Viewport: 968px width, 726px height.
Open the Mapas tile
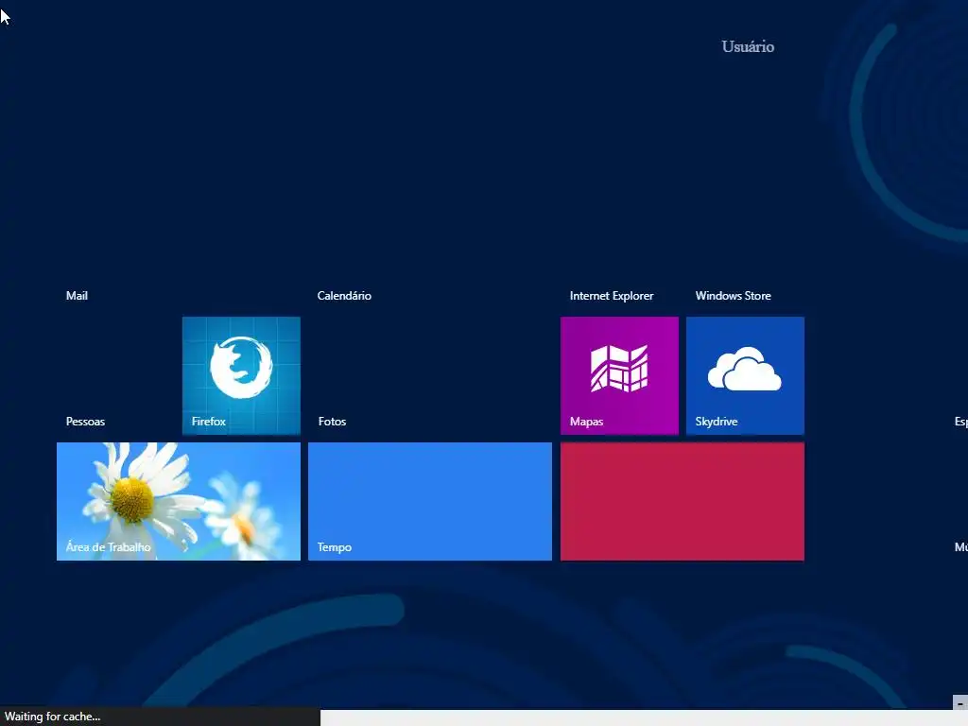[619, 375]
